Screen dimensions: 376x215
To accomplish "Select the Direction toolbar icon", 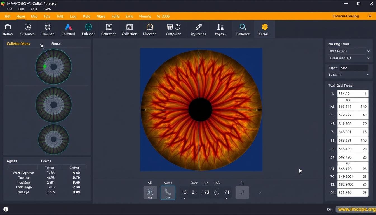I will click(x=150, y=29).
